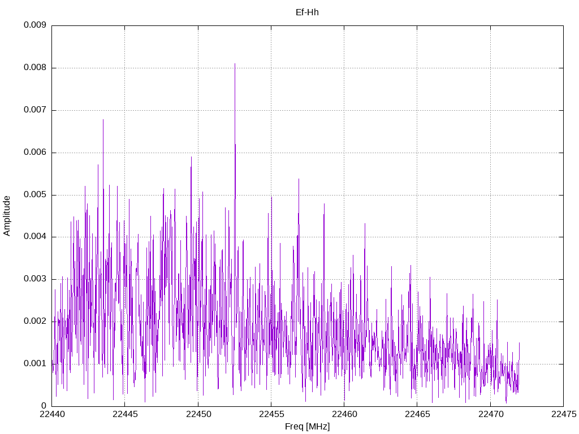
Task: Click the 22460 x-axis tick label
Action: click(x=344, y=414)
